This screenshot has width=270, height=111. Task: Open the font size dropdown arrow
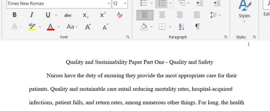click(x=125, y=4)
